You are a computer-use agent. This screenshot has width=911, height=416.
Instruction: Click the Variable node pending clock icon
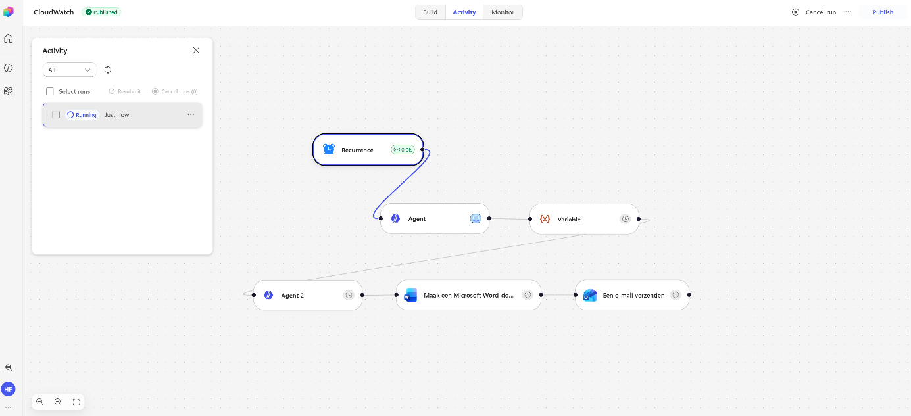pyautogui.click(x=626, y=219)
